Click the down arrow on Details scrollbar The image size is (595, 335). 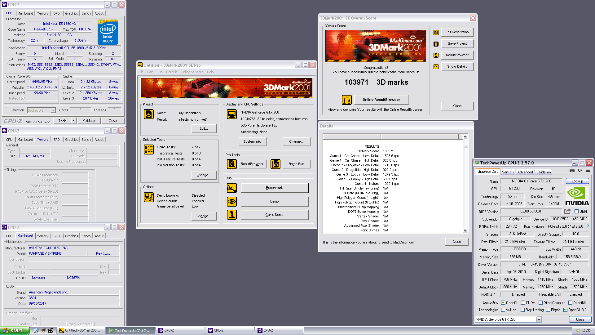465,230
